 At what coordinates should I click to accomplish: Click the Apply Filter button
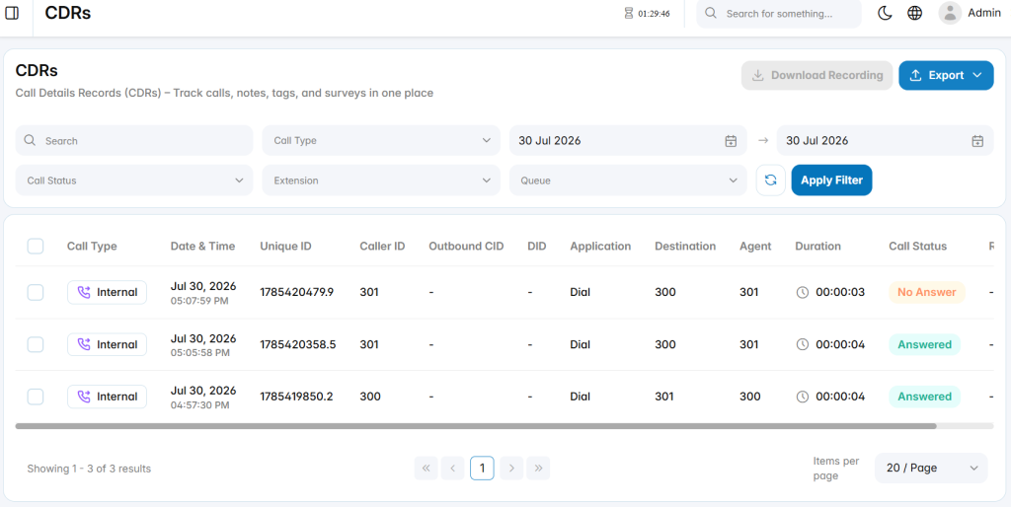click(x=831, y=181)
